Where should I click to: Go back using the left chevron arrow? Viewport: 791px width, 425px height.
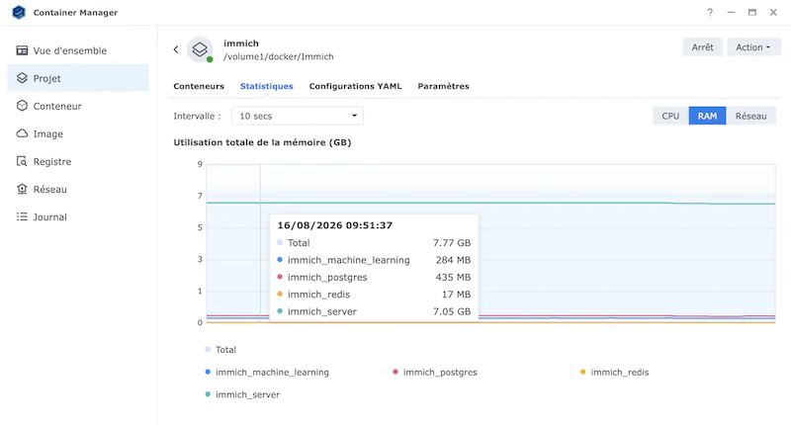[176, 49]
